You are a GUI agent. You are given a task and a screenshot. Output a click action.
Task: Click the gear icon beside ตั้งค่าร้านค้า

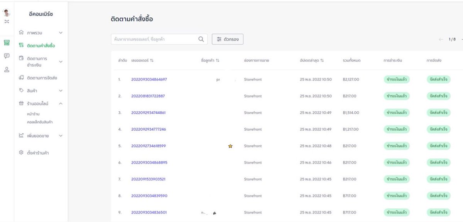click(x=21, y=153)
